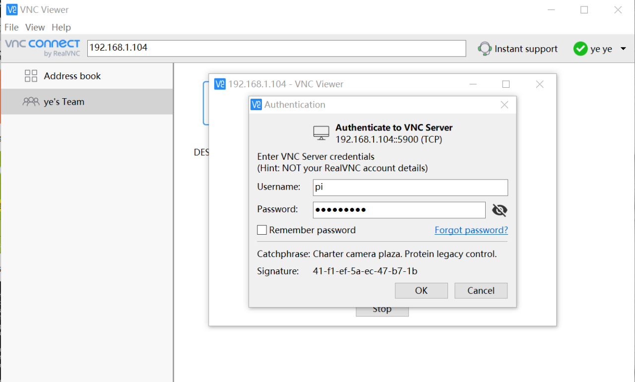The height and width of the screenshot is (382, 635).
Task: Maximize the main VNC Viewer window
Action: (x=584, y=10)
